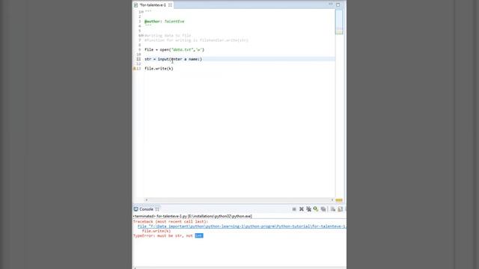
Task: Click the green-yellow icon in Console toolbar
Action: click(316, 209)
